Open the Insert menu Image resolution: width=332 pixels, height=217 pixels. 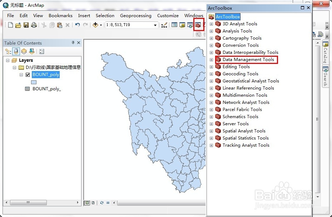pyautogui.click(x=84, y=16)
